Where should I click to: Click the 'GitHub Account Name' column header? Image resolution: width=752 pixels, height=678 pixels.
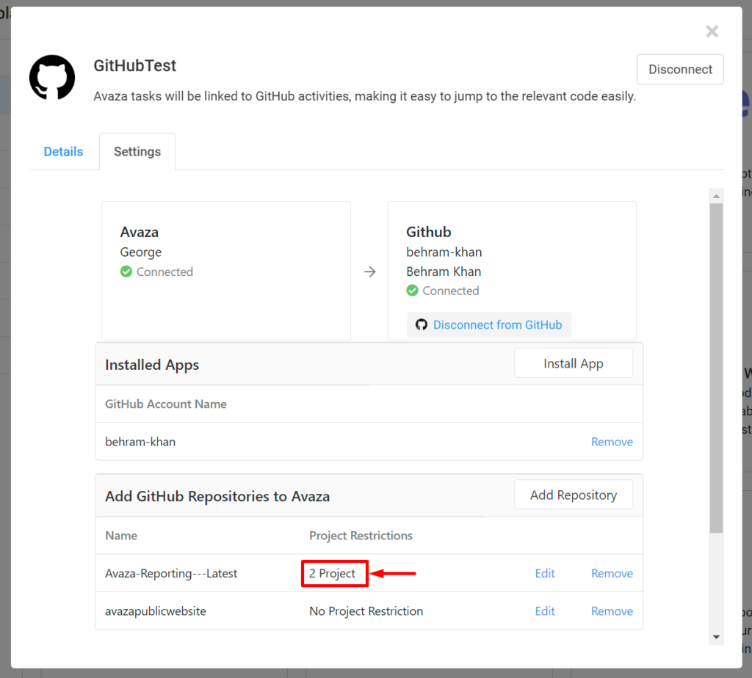point(165,404)
